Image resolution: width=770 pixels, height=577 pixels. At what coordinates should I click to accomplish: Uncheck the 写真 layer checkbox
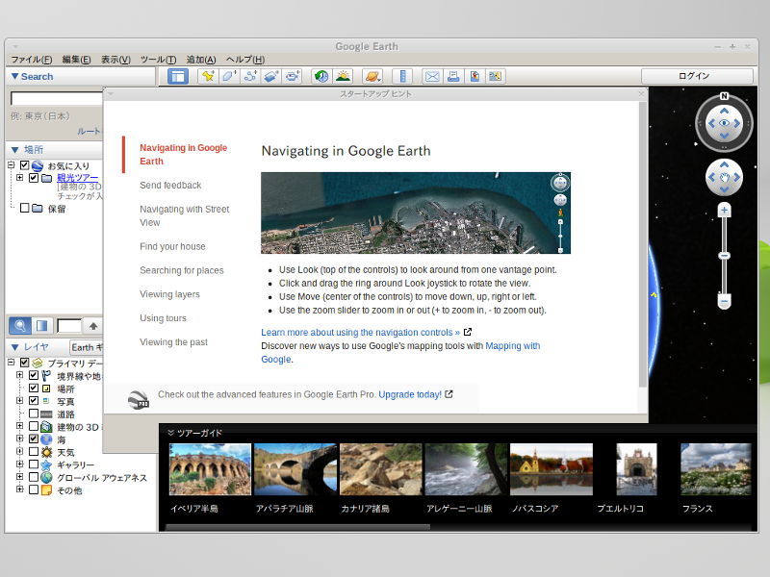34,401
